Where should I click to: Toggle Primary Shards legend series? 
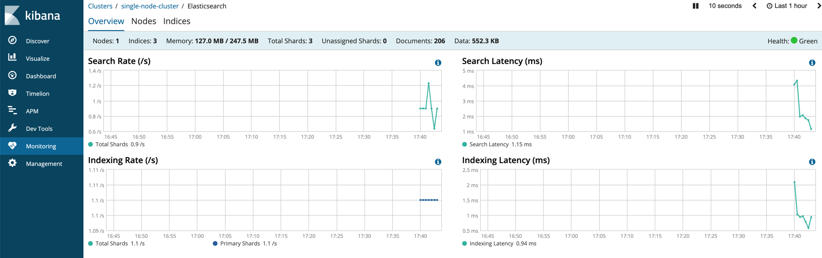coord(245,244)
